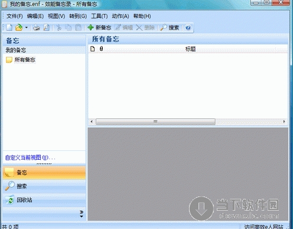
Task: Open the 视图(V) menu
Action: [57, 16]
